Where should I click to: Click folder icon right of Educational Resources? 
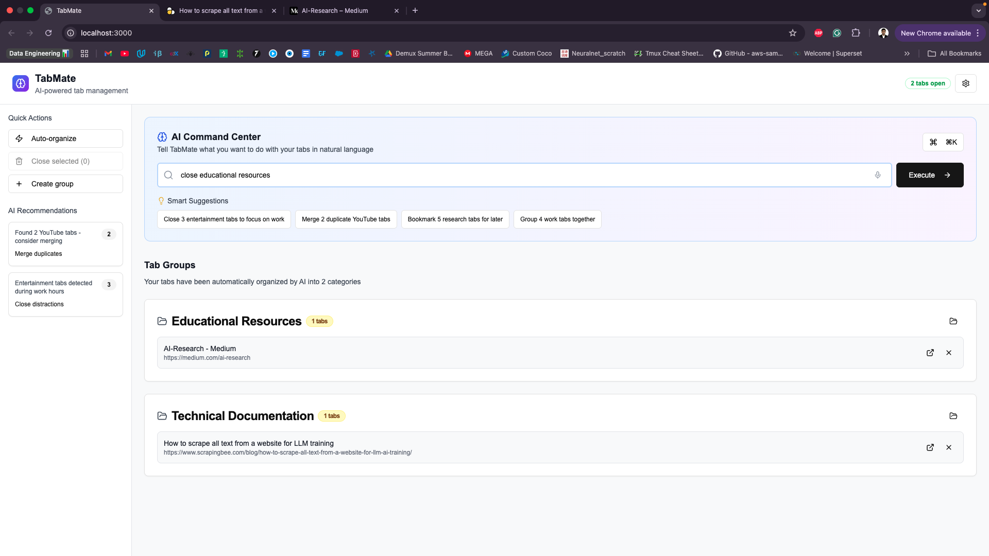[x=953, y=321]
